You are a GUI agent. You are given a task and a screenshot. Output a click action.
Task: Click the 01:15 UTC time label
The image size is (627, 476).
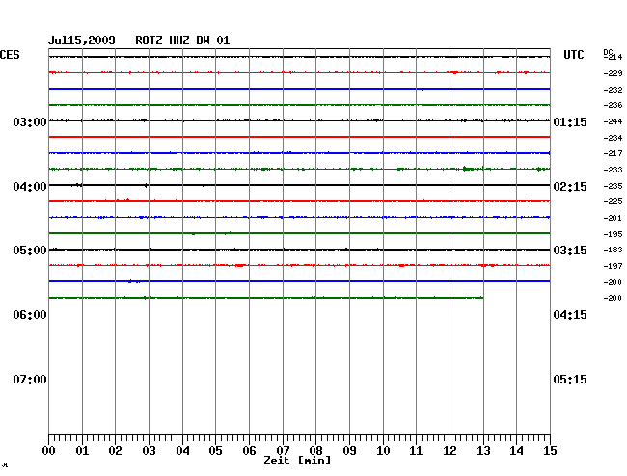570,121
